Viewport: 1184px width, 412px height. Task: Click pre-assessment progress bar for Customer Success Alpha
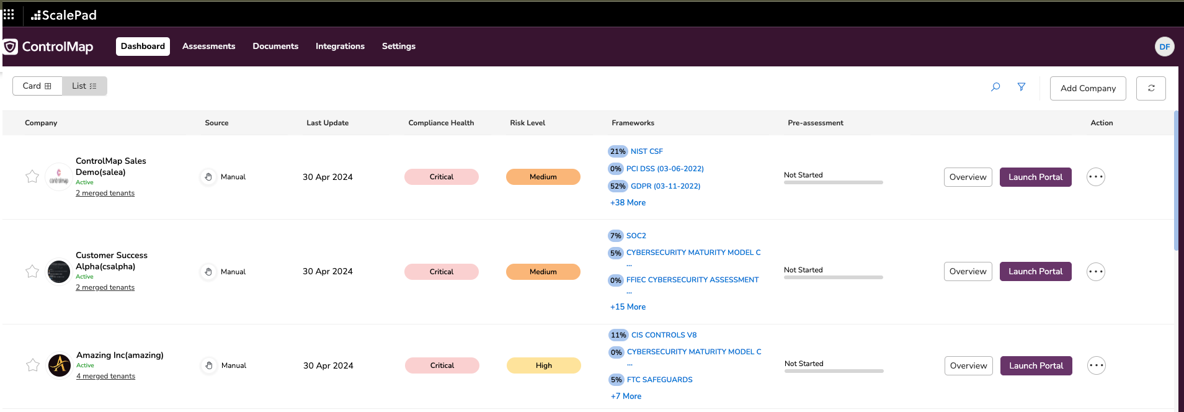833,277
